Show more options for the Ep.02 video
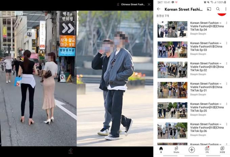The image size is (230, 157). pyautogui.click(x=227, y=63)
